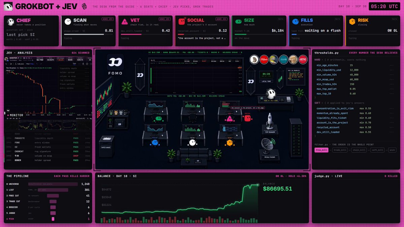Select the free_kill filter stage
Screen dimensions: 404x227
321,150
